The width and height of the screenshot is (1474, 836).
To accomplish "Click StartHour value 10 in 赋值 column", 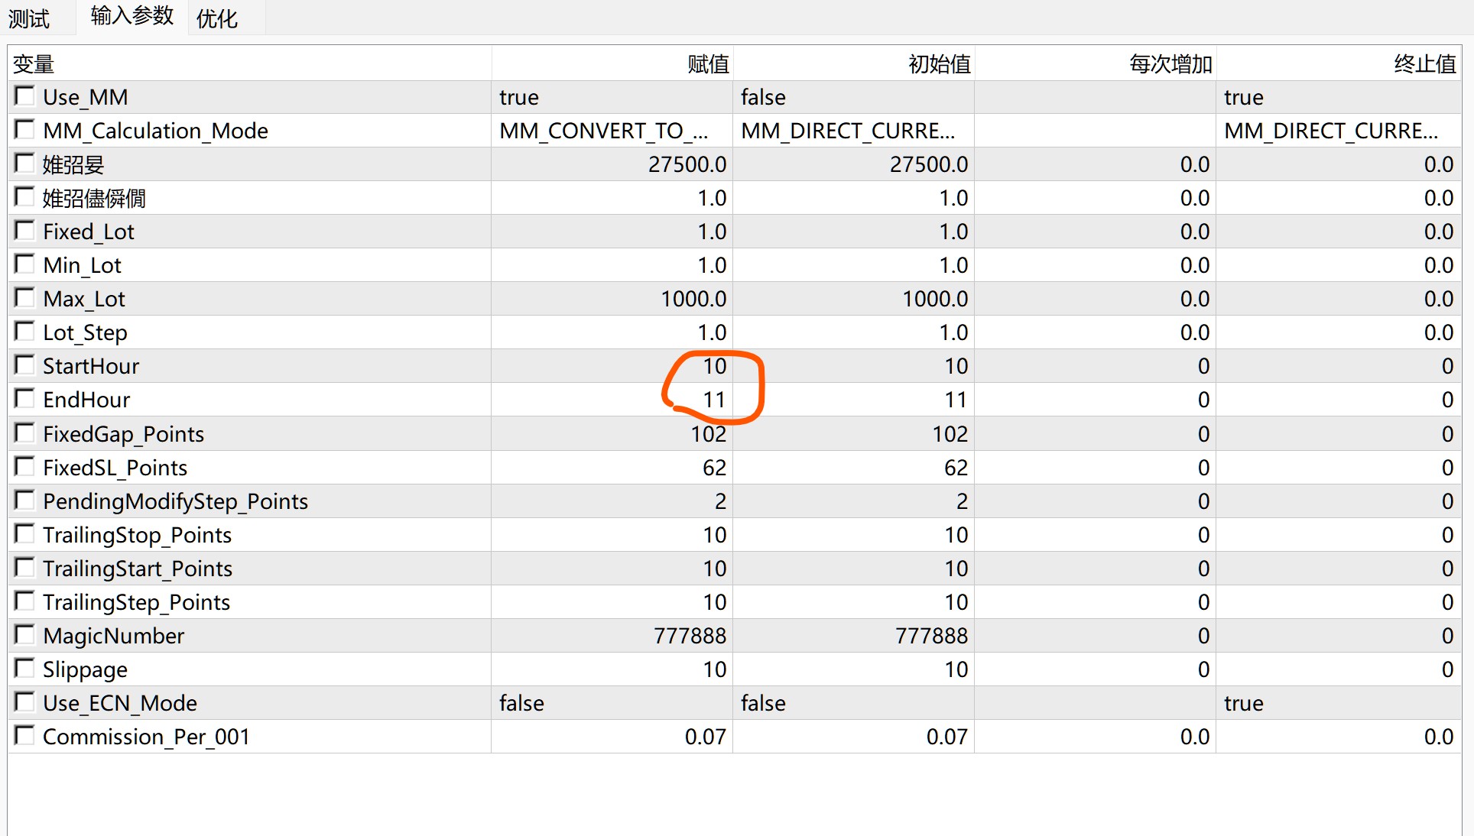I will click(714, 367).
